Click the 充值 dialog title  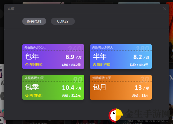[x=11, y=9]
